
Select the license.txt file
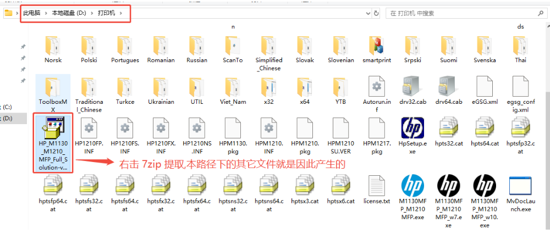pos(376,190)
